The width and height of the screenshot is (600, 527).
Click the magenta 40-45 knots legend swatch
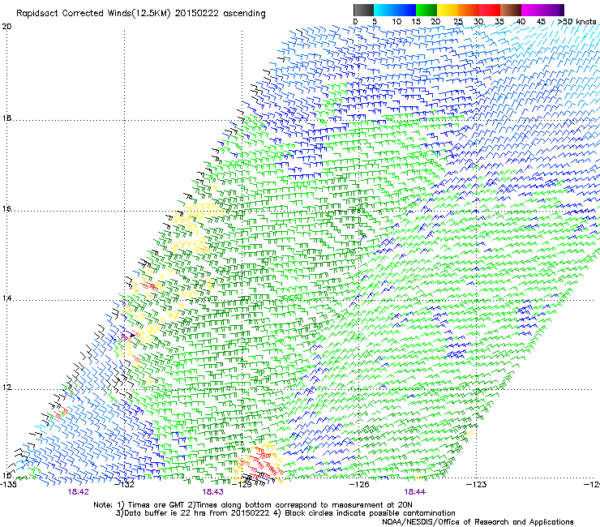(532, 10)
